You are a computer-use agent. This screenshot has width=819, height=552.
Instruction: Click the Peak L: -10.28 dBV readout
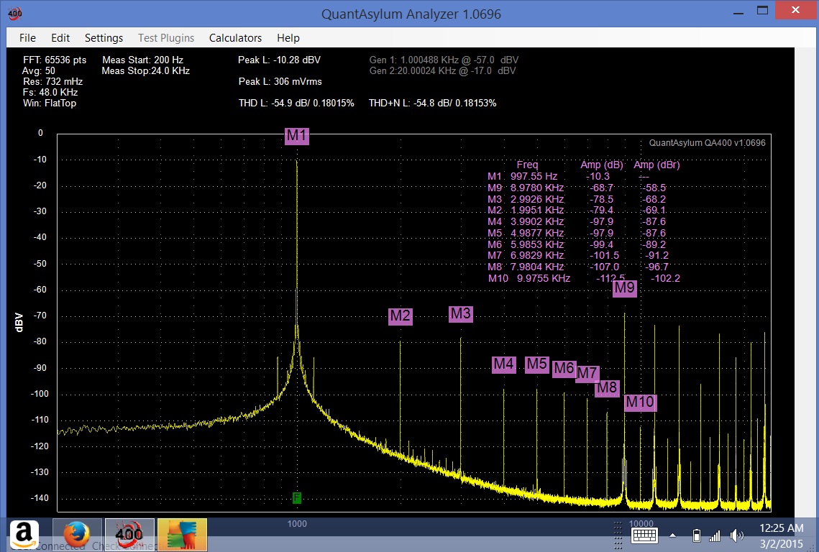[x=280, y=60]
